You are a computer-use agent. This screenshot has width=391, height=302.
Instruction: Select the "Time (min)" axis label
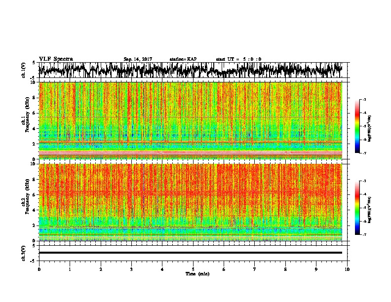197,274
